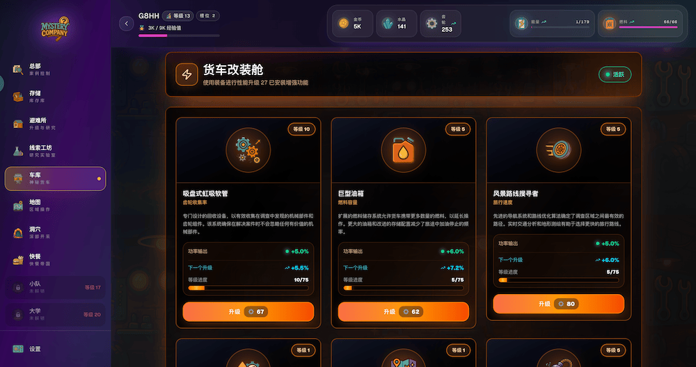696x367 pixels.
Task: Click the fuel icon with 66/66
Action: [x=610, y=24]
